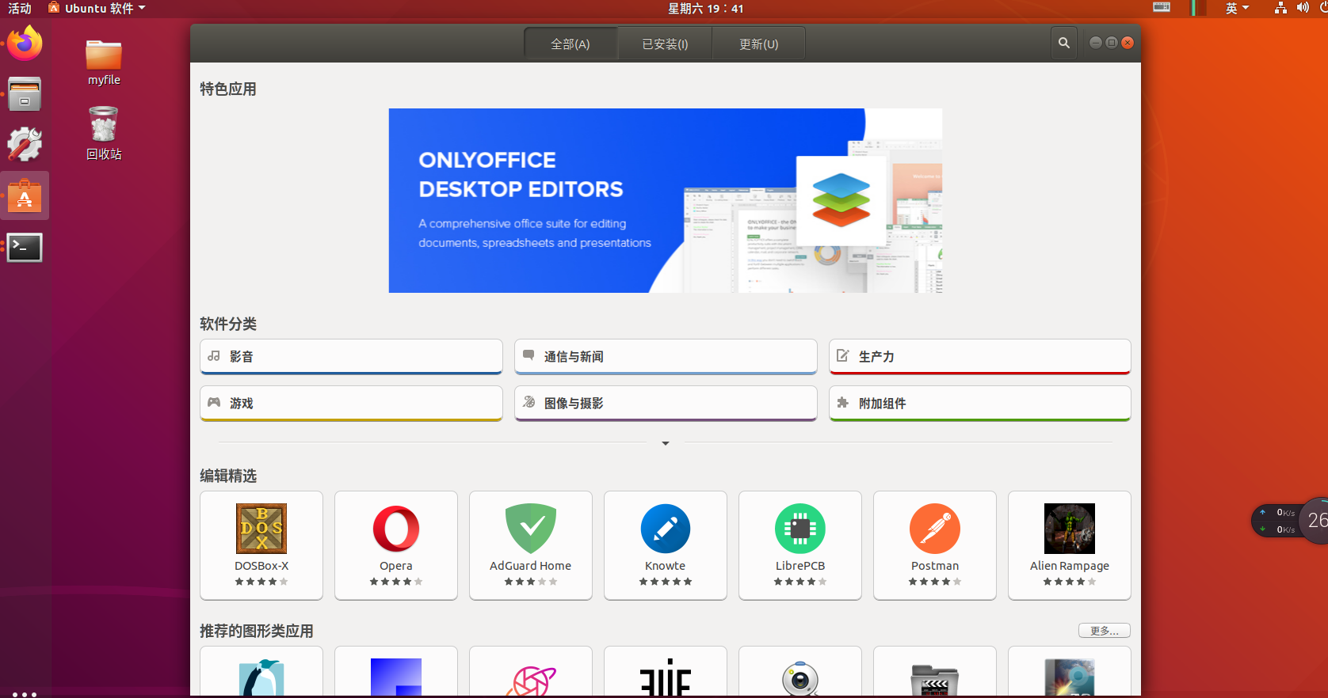Select the 回收站 trash icon on desktop
The image size is (1328, 698).
coord(104,133)
